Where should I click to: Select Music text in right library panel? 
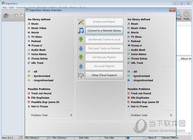[x=134, y=24]
